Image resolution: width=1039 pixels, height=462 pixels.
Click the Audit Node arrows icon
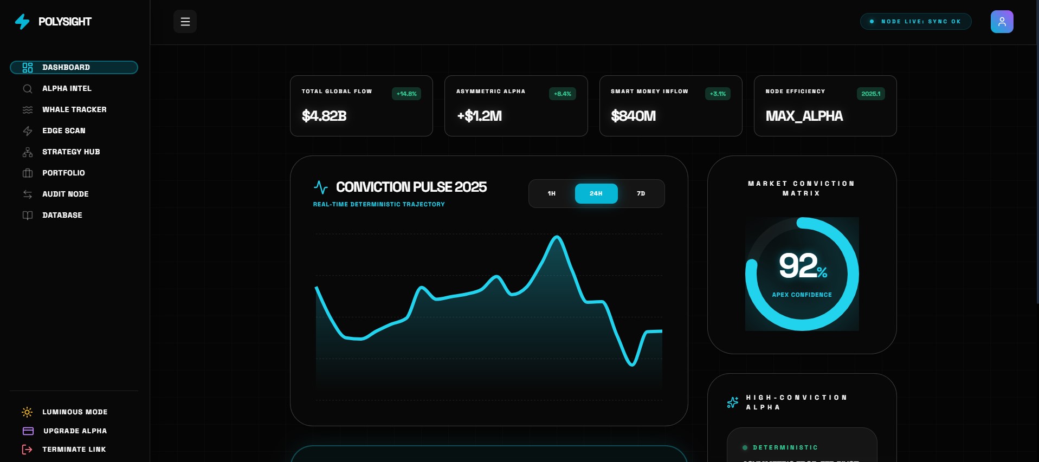(x=28, y=194)
